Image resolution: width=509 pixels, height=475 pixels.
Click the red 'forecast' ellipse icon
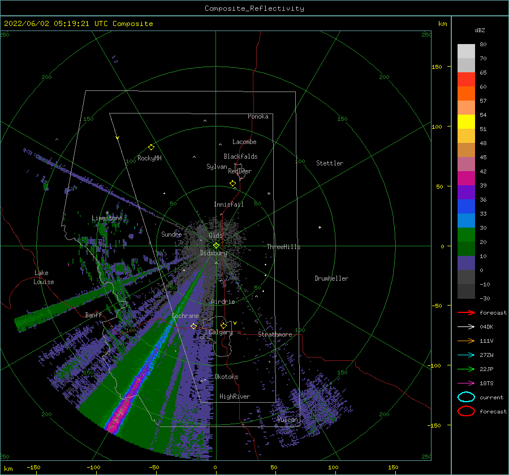click(x=466, y=411)
